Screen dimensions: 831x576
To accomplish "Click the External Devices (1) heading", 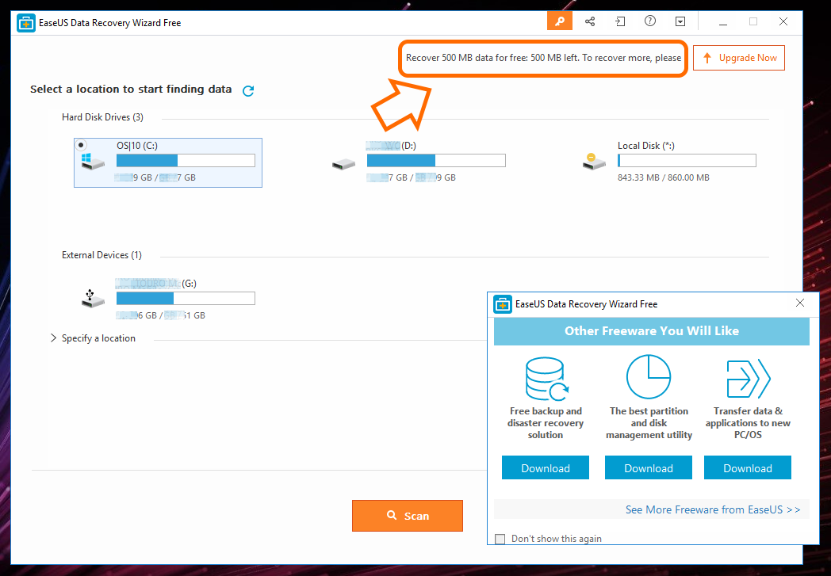I will [x=101, y=255].
